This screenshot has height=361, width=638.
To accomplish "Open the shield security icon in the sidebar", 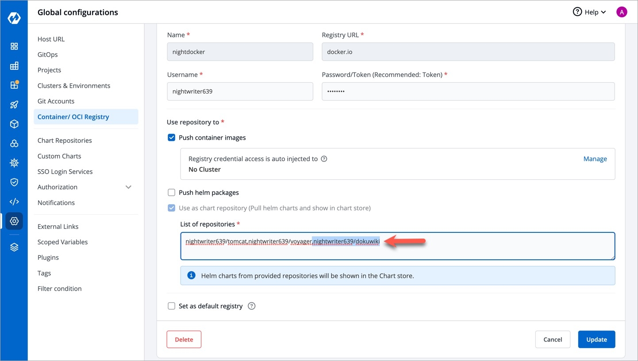I will point(14,182).
